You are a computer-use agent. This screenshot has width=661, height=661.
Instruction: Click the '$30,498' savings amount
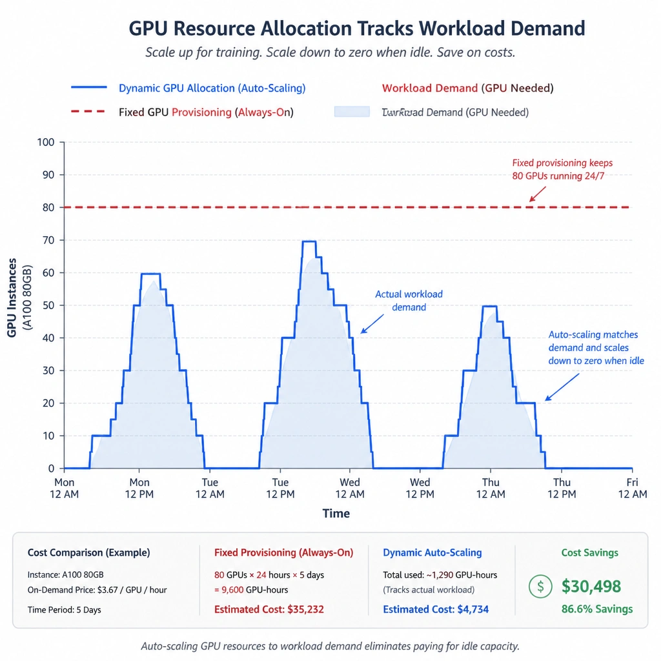pos(591,586)
